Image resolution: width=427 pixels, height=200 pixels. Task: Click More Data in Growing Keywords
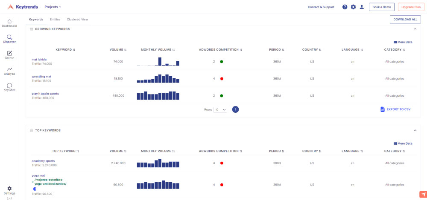click(x=403, y=42)
